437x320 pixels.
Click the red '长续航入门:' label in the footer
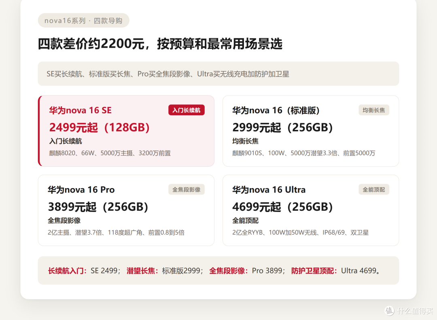tap(68, 271)
